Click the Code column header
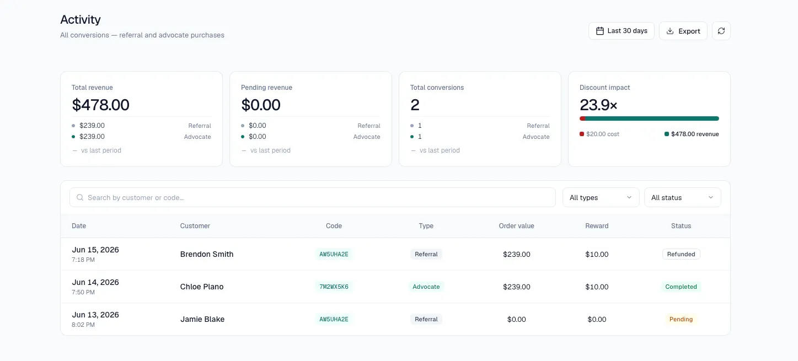 tap(334, 226)
